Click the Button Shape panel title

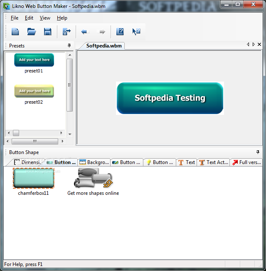(x=24, y=152)
